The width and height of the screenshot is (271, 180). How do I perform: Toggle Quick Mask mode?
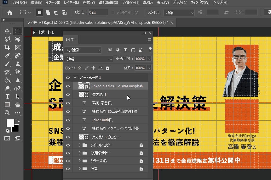coord(7,139)
